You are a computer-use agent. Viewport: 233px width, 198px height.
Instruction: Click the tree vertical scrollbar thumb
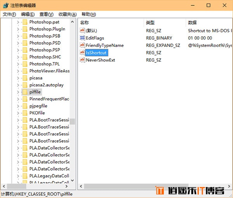click(72, 121)
